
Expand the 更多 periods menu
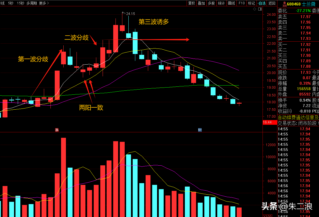(44, 3)
